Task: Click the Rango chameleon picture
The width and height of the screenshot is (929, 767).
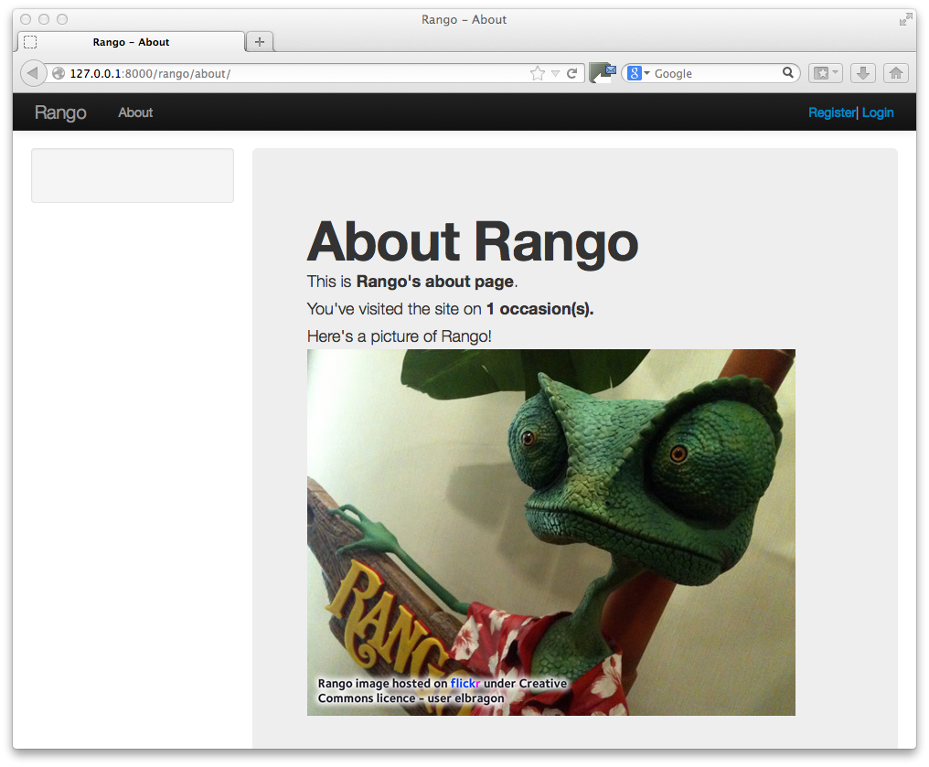Action: coord(551,532)
